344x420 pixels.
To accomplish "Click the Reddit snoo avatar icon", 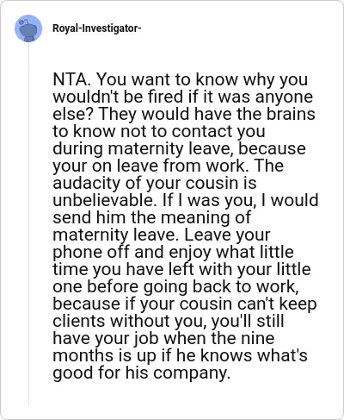I will [x=28, y=28].
